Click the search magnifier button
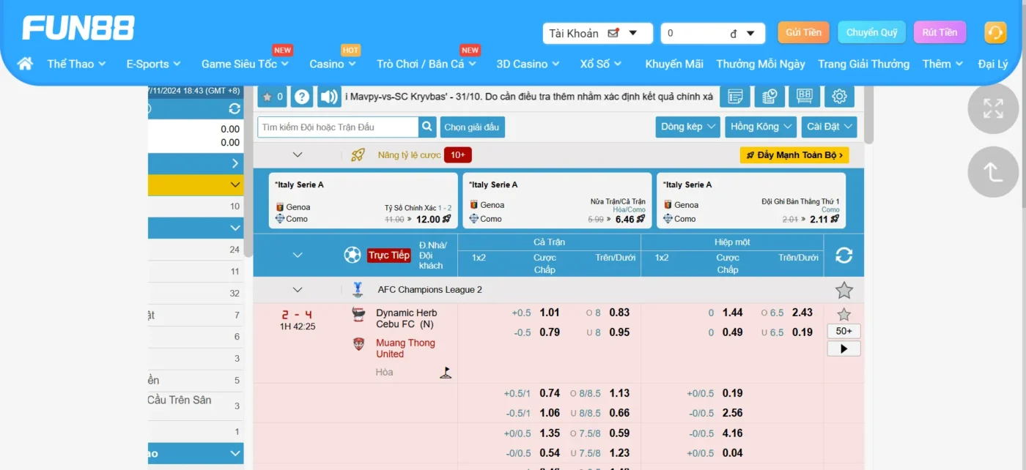Viewport: 1026px width, 470px height. 427,127
